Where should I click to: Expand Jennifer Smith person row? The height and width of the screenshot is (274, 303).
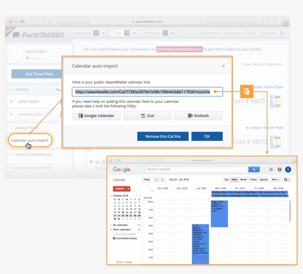click(x=11, y=115)
